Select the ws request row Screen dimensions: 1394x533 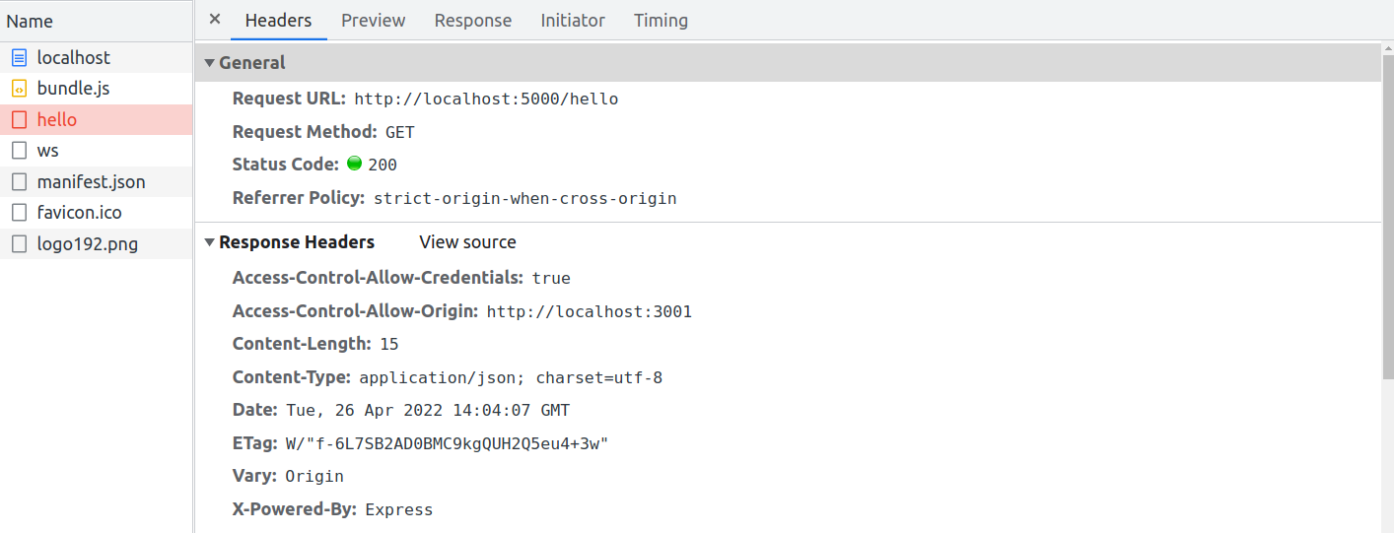[x=97, y=151]
